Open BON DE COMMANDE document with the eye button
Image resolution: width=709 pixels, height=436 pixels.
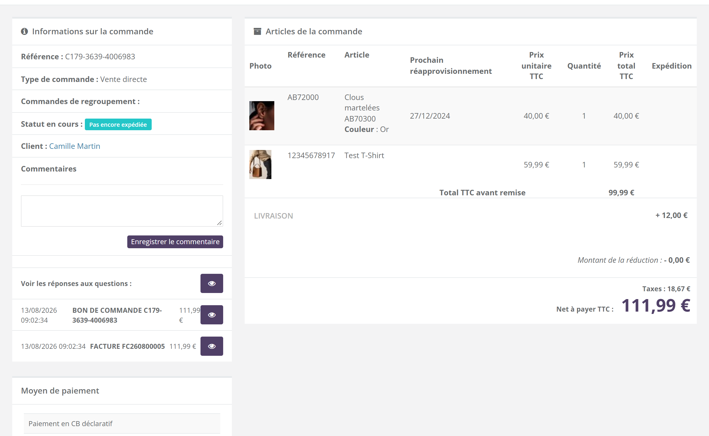[212, 315]
